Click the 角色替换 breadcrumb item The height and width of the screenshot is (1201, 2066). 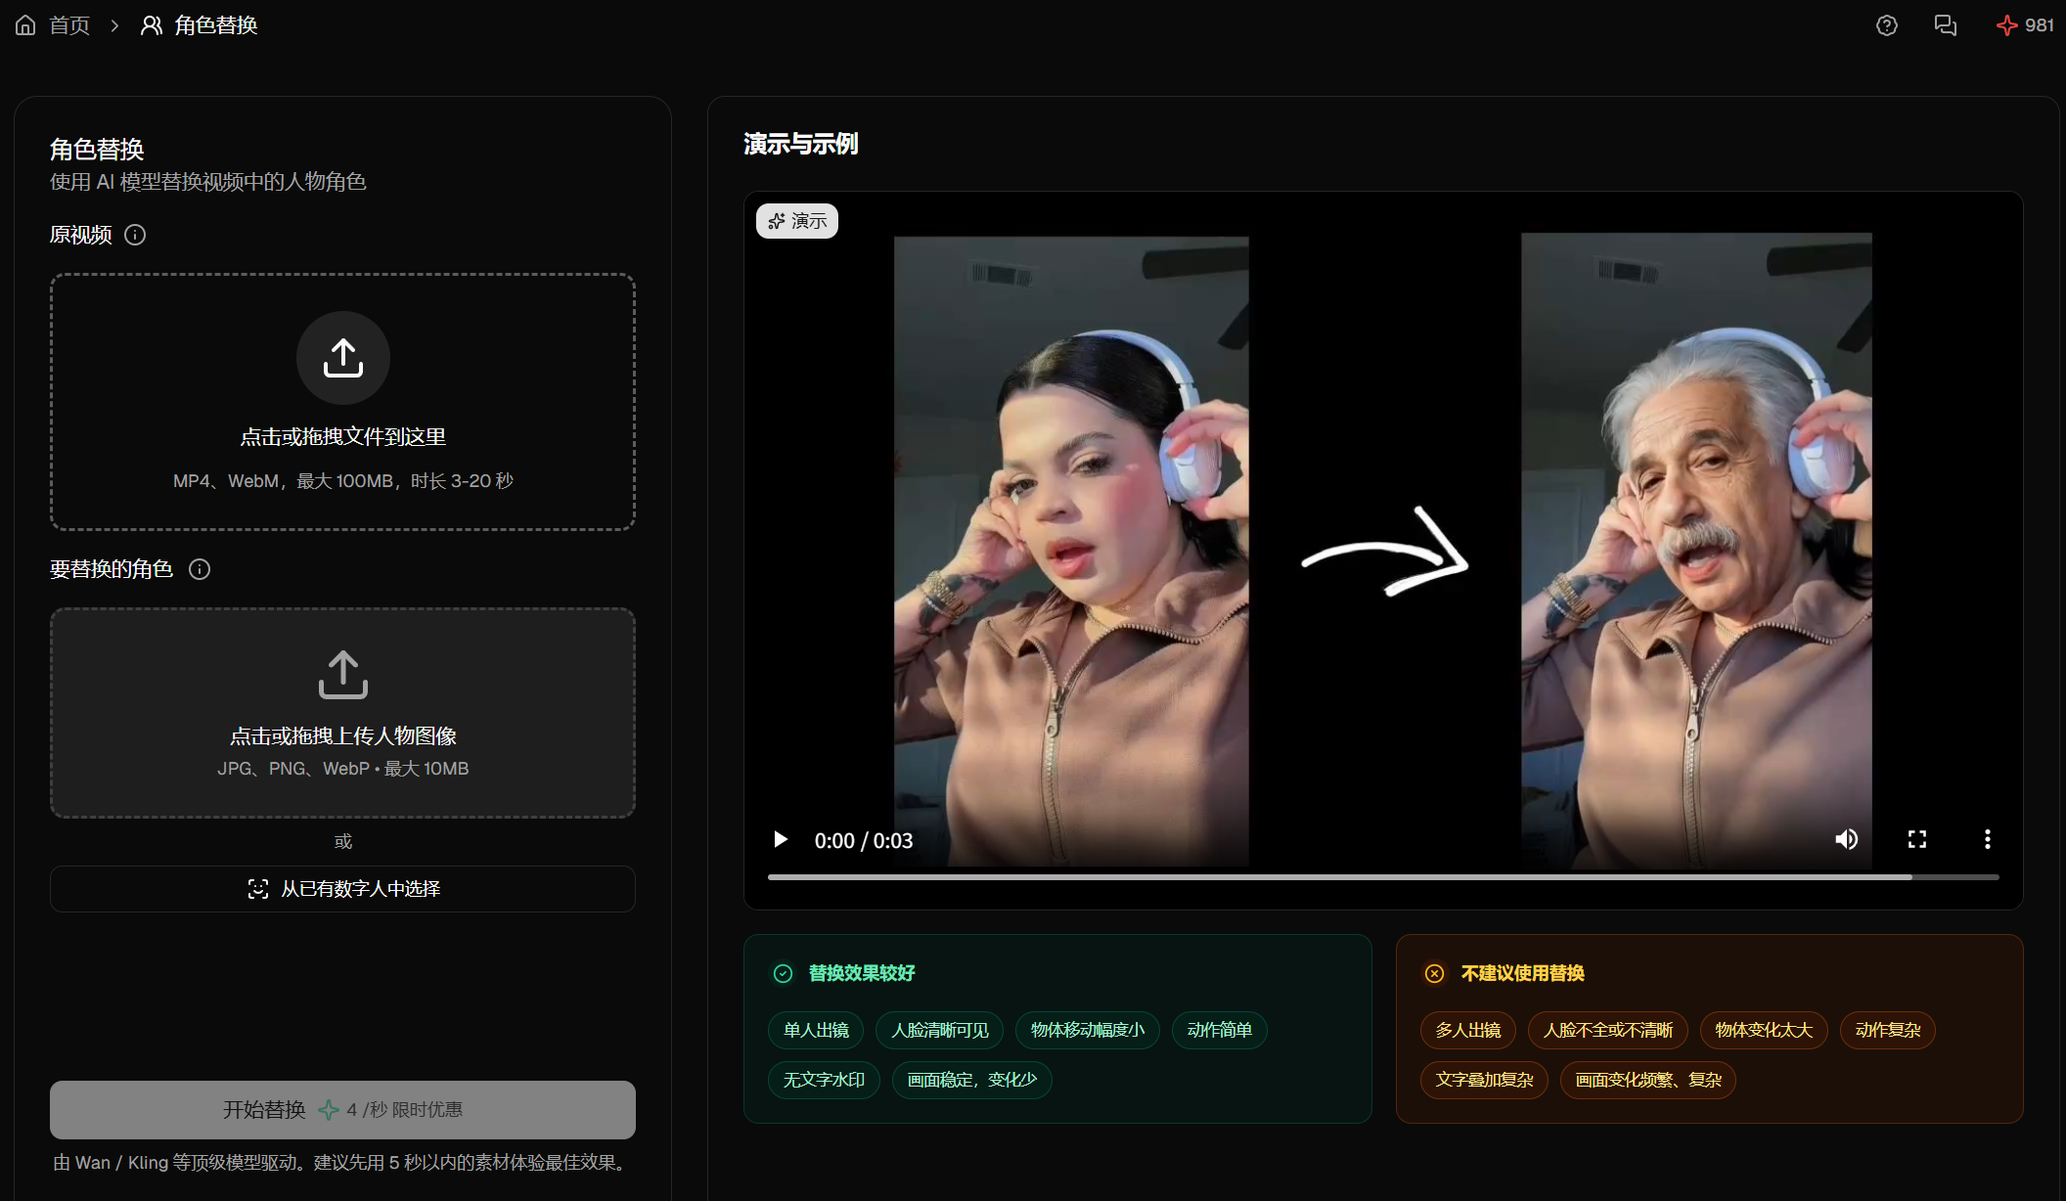pyautogui.click(x=215, y=25)
